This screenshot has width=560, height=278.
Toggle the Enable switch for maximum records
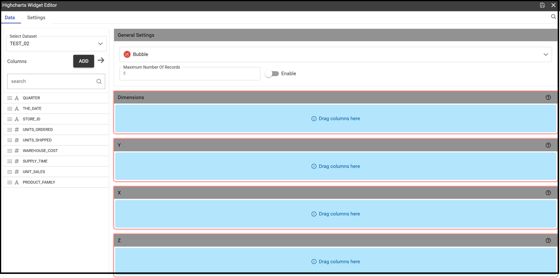pos(272,74)
